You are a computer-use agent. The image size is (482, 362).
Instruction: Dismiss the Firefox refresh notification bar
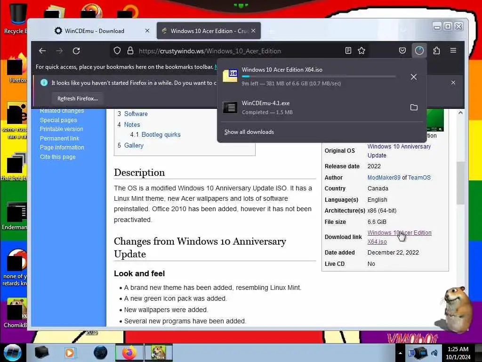(x=453, y=82)
